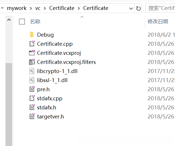The image size is (175, 146).
Task: Open the address bar history dropdown
Action: click(131, 8)
